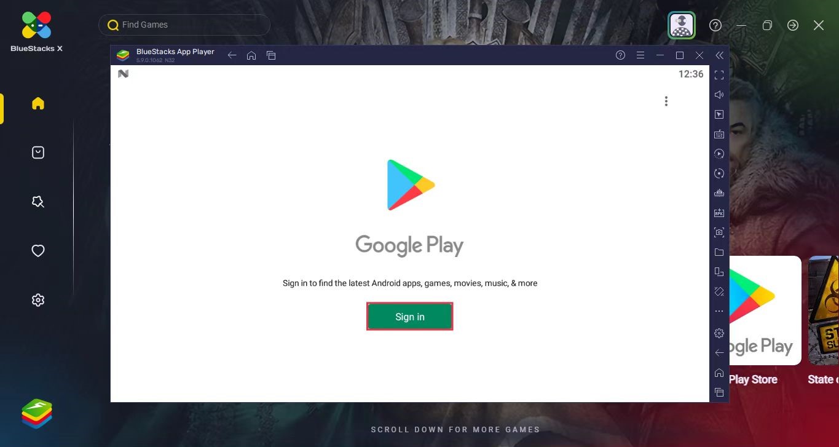Viewport: 839px width, 447px height.
Task: Restore down the BlueStacks X window
Action: pos(767,25)
